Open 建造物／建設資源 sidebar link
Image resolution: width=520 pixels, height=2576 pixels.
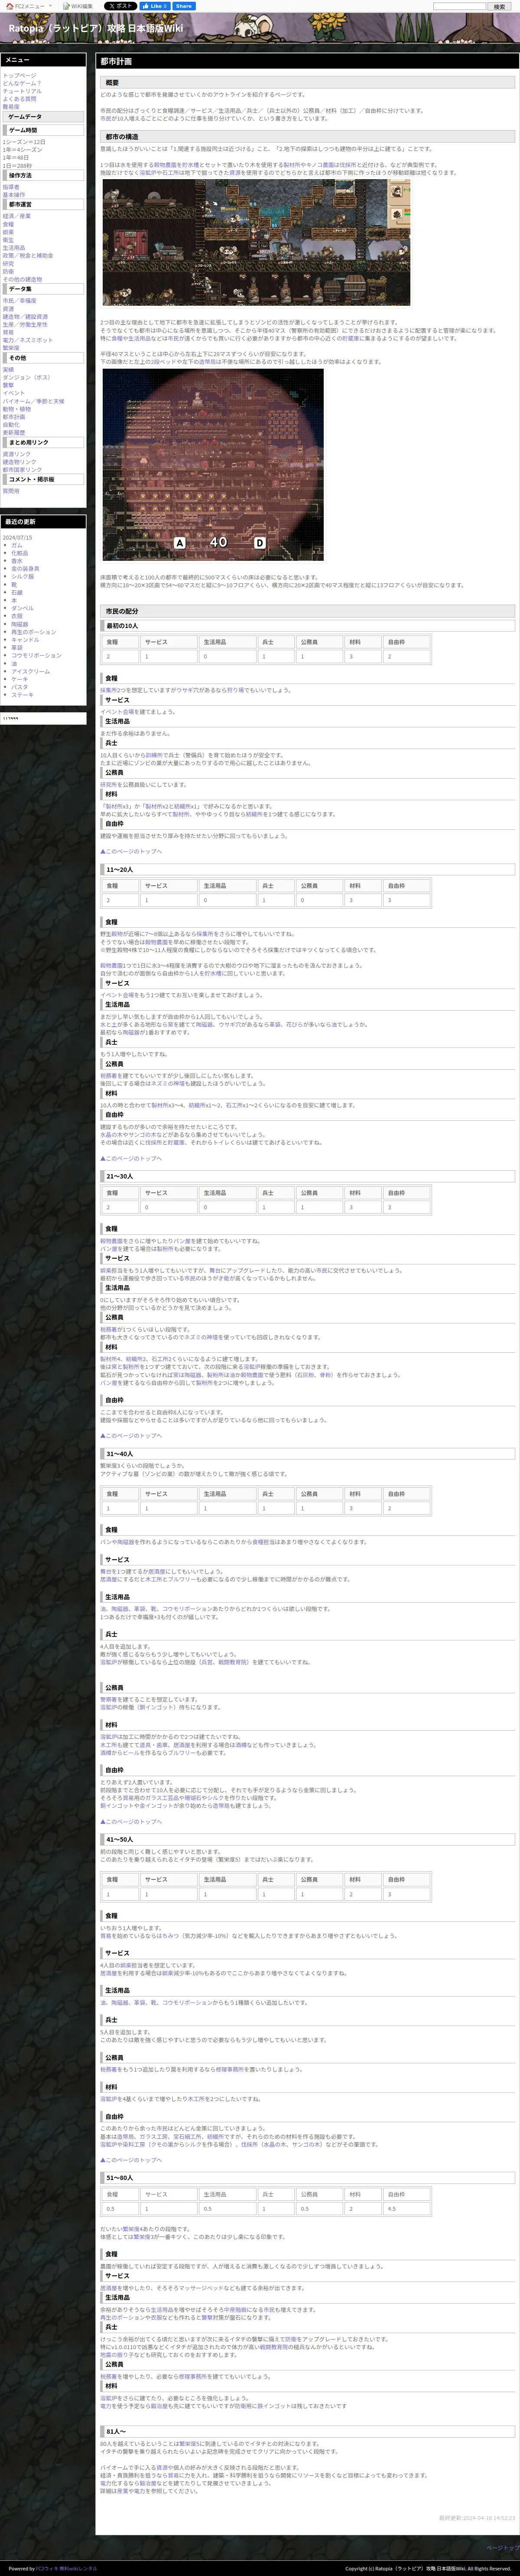(x=25, y=316)
